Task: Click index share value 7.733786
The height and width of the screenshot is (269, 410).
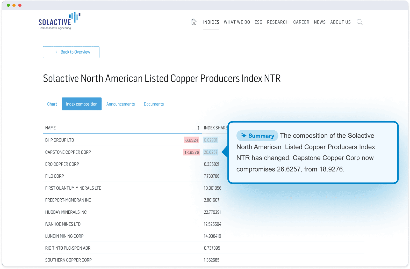Action: pos(212,176)
